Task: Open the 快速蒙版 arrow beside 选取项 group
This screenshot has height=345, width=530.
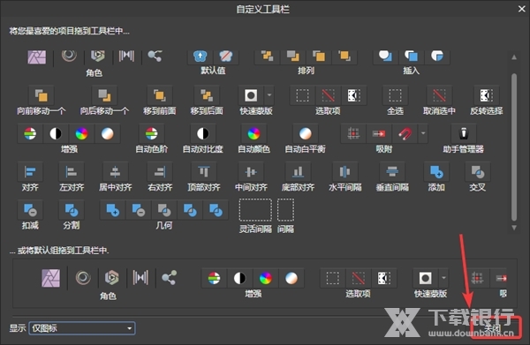Action: [269, 95]
